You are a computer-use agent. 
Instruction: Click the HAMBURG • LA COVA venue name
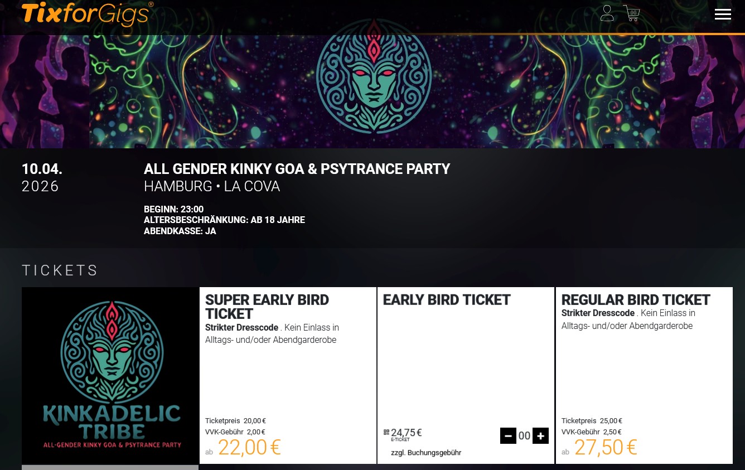click(212, 186)
